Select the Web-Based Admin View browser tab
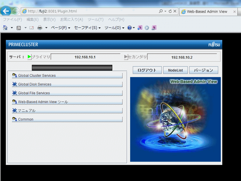241x181 pixels. coord(208,12)
